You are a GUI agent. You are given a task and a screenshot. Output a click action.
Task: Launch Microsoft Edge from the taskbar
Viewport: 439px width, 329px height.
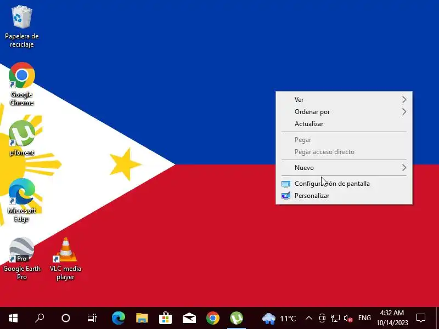pos(118,318)
